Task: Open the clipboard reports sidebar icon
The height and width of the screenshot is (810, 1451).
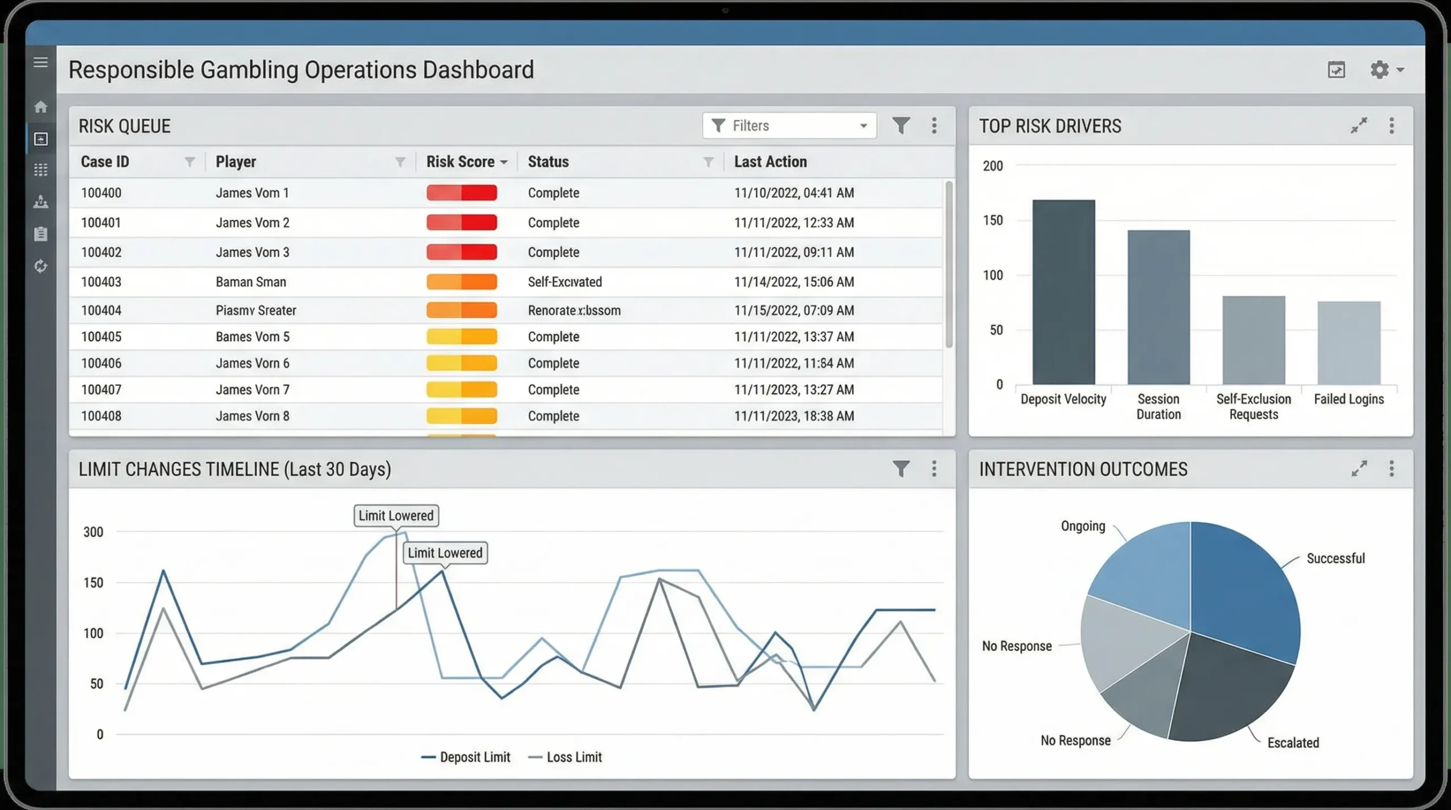Action: pos(40,234)
